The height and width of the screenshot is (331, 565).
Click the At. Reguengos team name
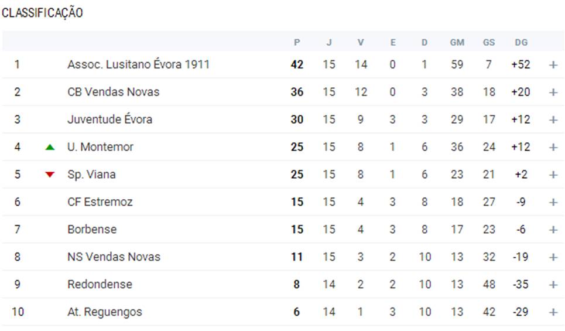(x=104, y=312)
